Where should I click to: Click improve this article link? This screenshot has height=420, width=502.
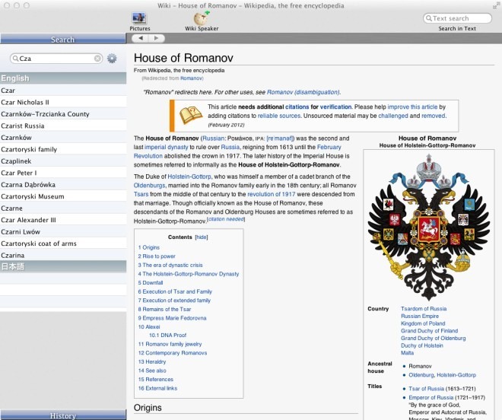click(412, 107)
